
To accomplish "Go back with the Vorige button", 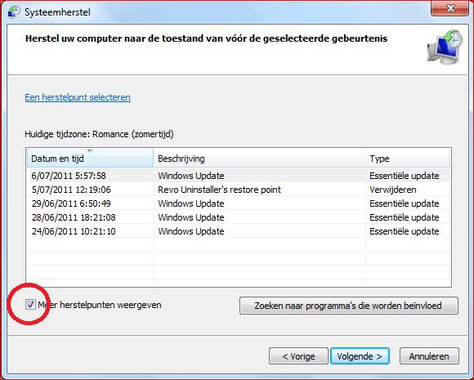I will pyautogui.click(x=298, y=356).
